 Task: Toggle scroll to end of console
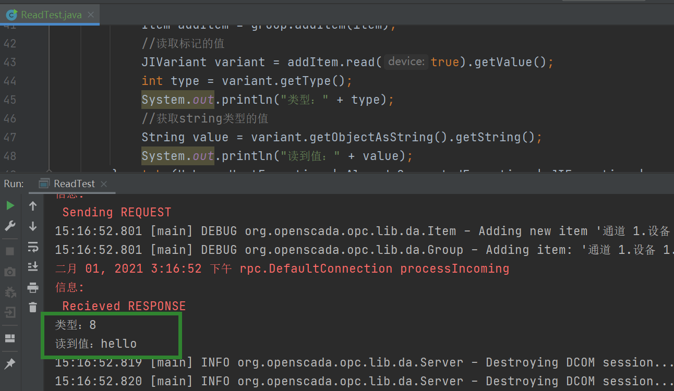point(33,266)
